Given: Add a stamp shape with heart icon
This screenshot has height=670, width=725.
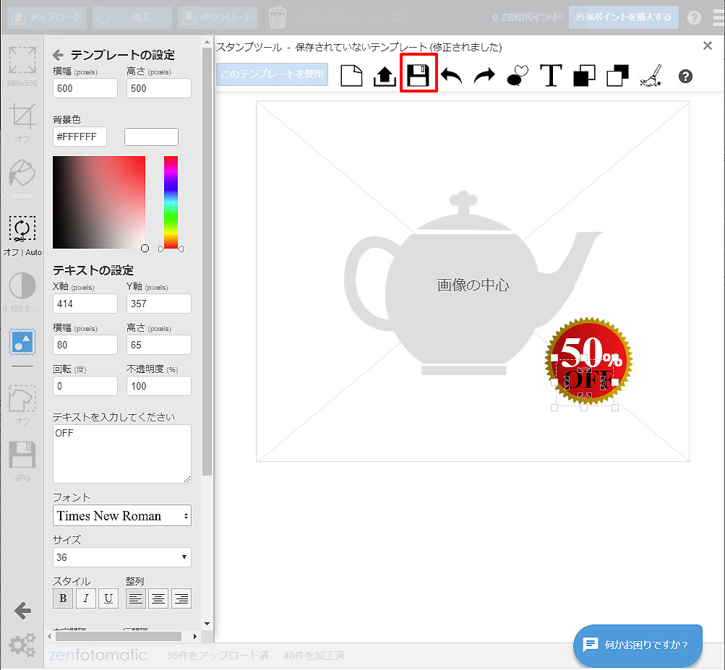Looking at the screenshot, I should coord(518,75).
